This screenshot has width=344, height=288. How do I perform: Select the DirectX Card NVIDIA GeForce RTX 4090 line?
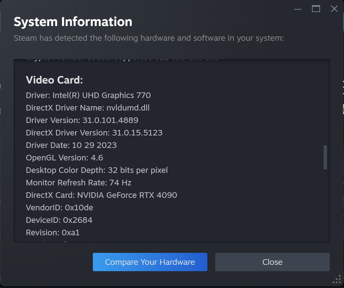[102, 195]
